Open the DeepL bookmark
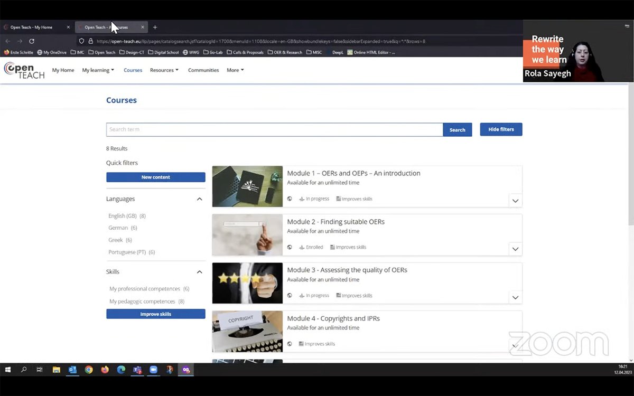The width and height of the screenshot is (634, 396). coord(335,52)
